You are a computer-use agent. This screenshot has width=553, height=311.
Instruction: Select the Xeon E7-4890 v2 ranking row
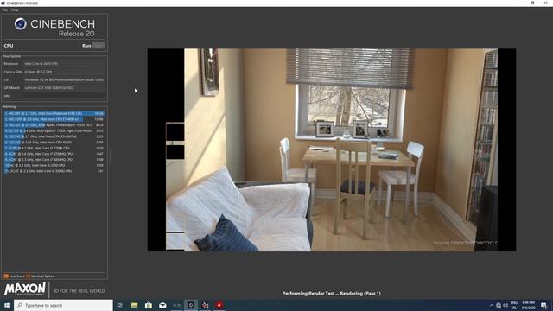pyautogui.click(x=54, y=119)
